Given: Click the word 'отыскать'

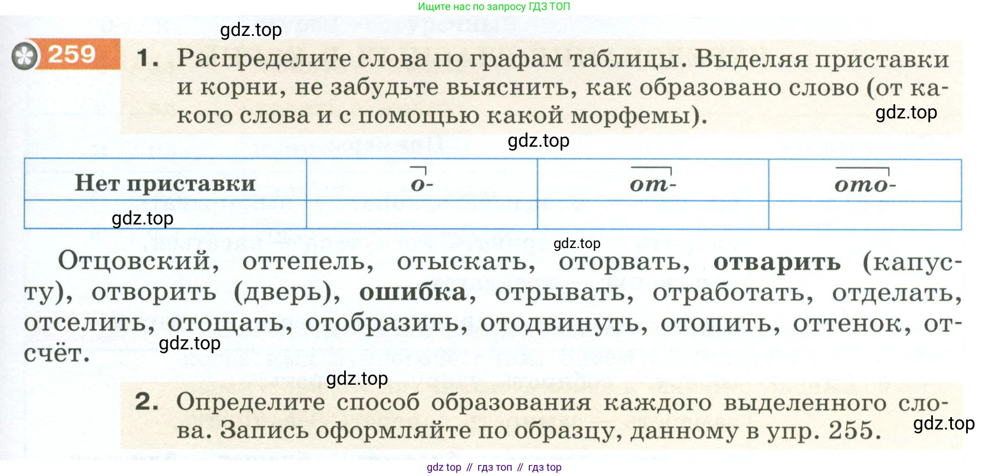Looking at the screenshot, I should (466, 263).
